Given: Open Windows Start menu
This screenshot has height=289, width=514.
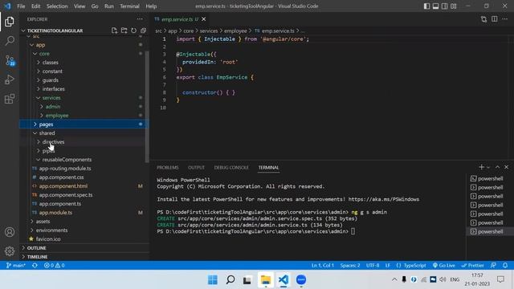Looking at the screenshot, I should 213,280.
